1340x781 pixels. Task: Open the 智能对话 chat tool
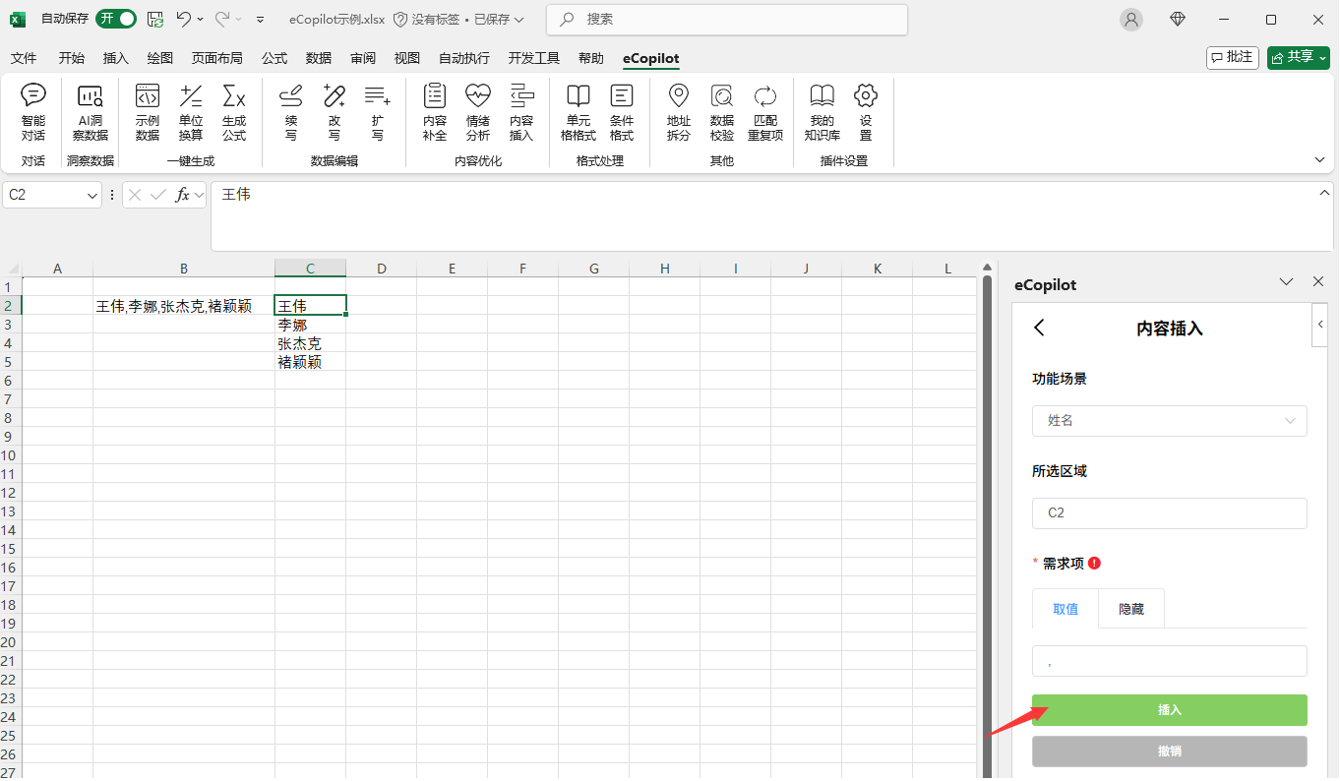coord(33,112)
